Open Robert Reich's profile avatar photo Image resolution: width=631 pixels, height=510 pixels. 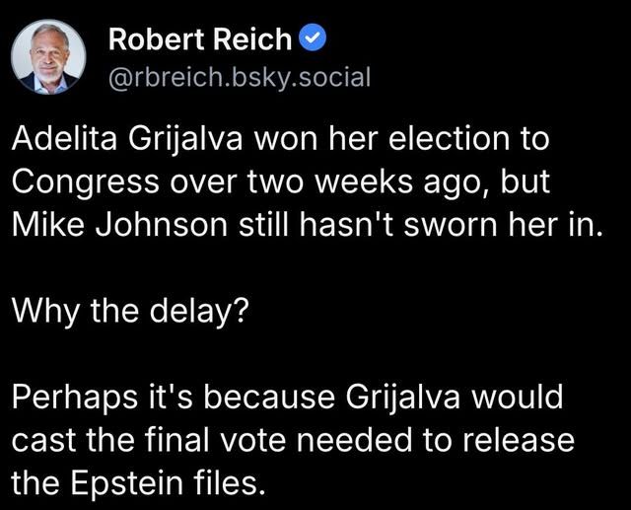pos(48,57)
